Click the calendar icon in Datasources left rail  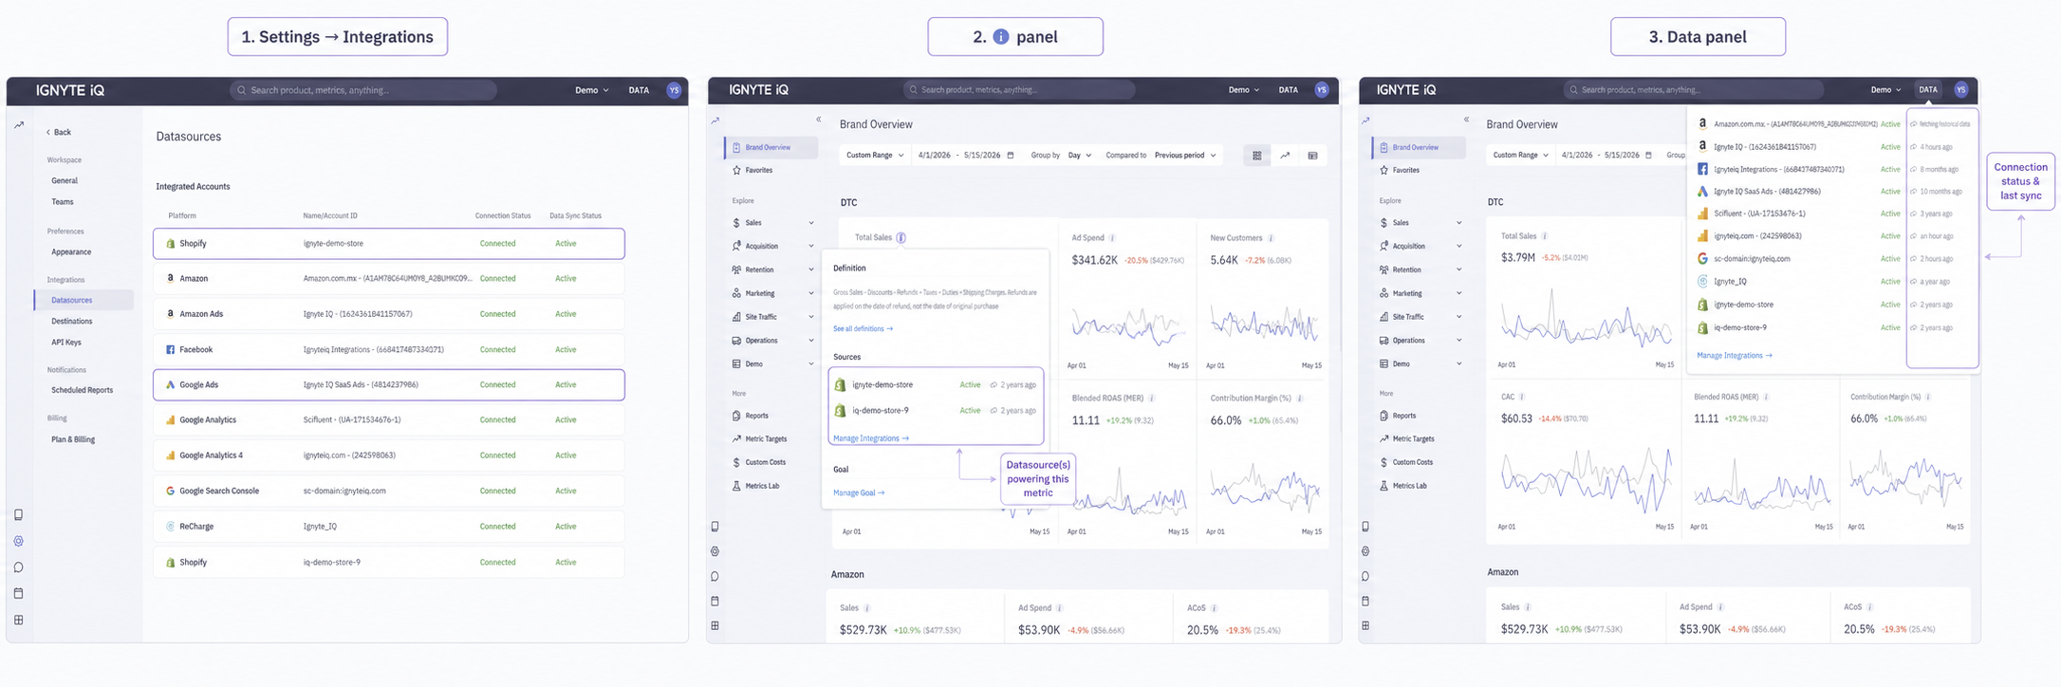[x=18, y=593]
